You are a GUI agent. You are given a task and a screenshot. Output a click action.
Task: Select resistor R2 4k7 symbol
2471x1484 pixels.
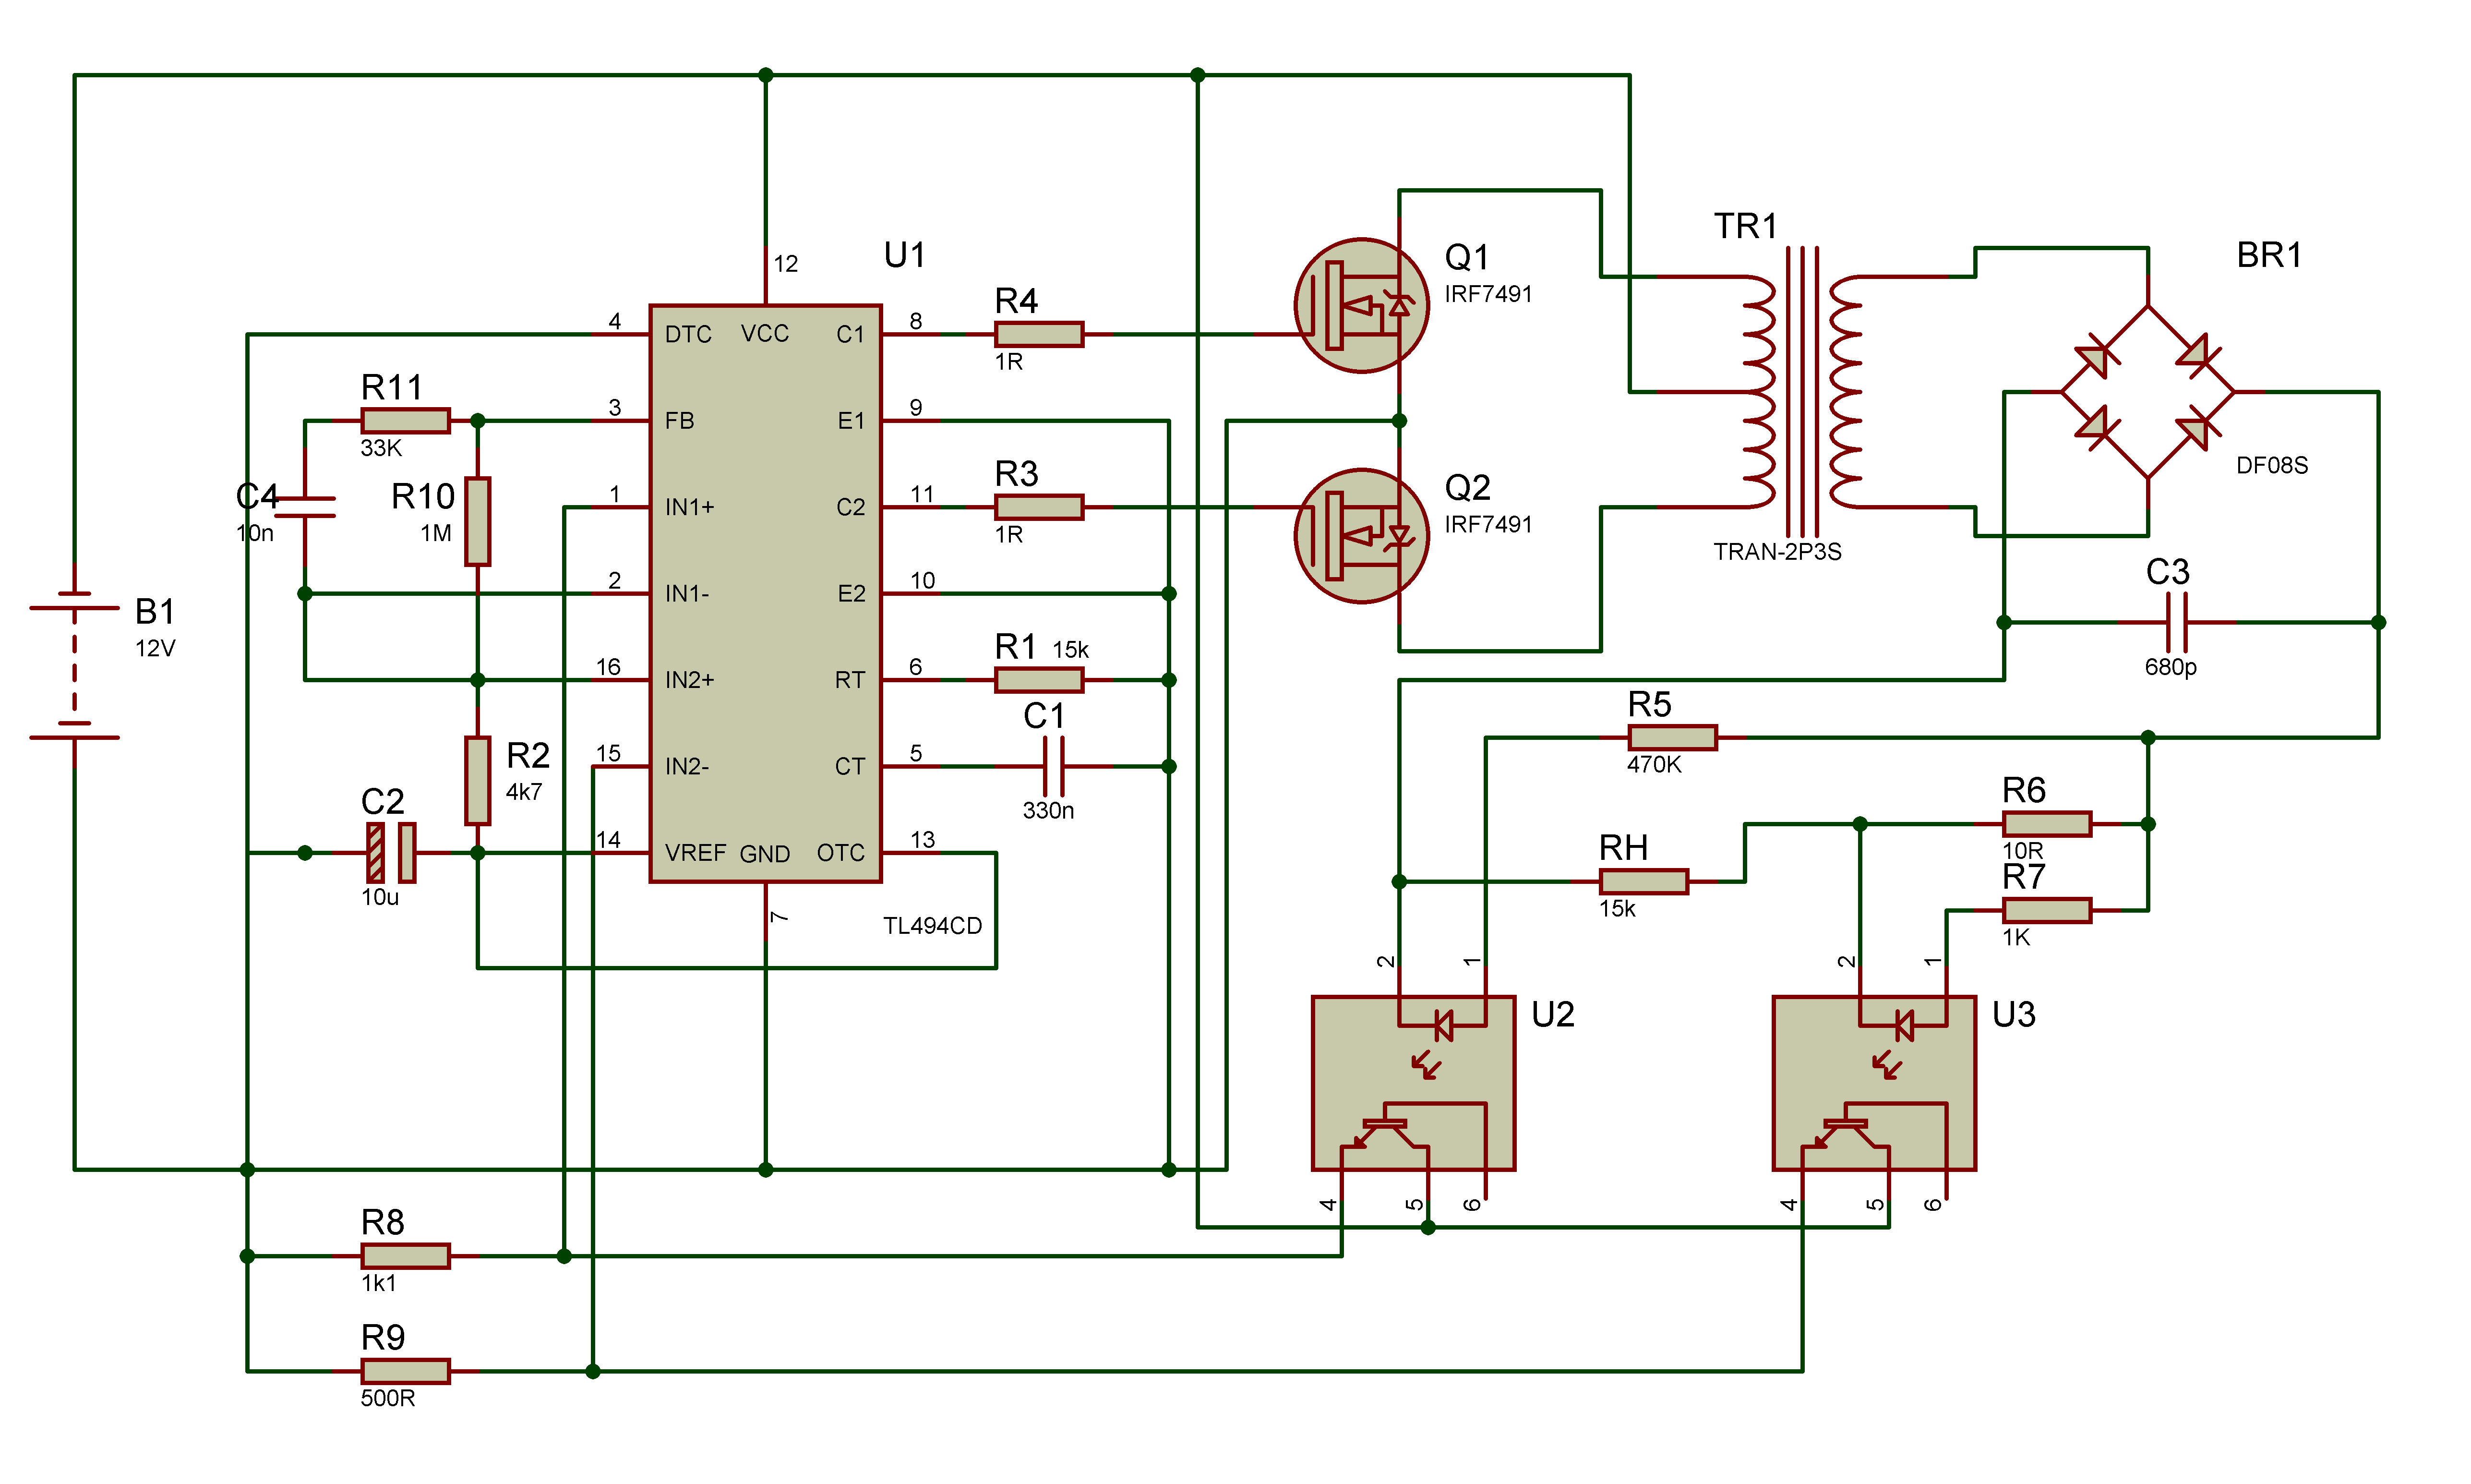pos(478,781)
